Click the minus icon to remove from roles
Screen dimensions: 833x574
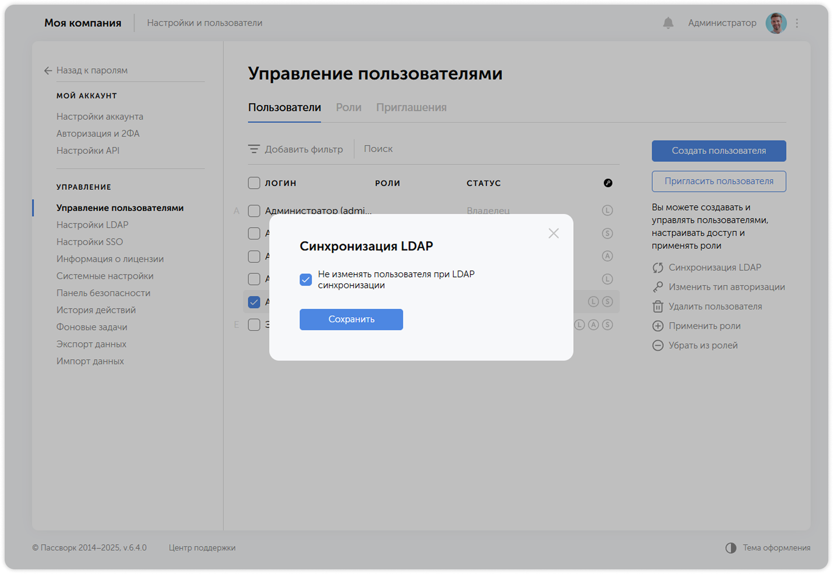click(x=657, y=345)
